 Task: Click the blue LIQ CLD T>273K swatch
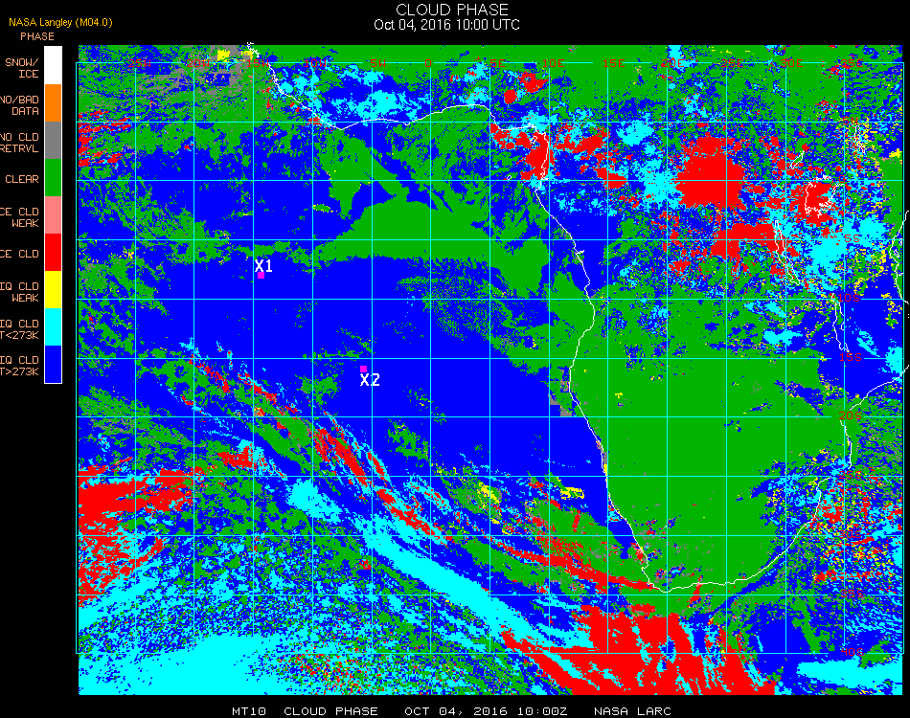pos(53,364)
